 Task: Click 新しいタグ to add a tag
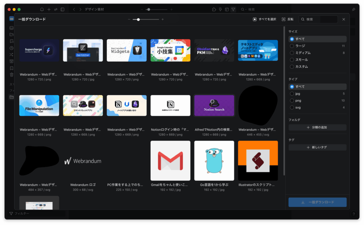(x=317, y=147)
